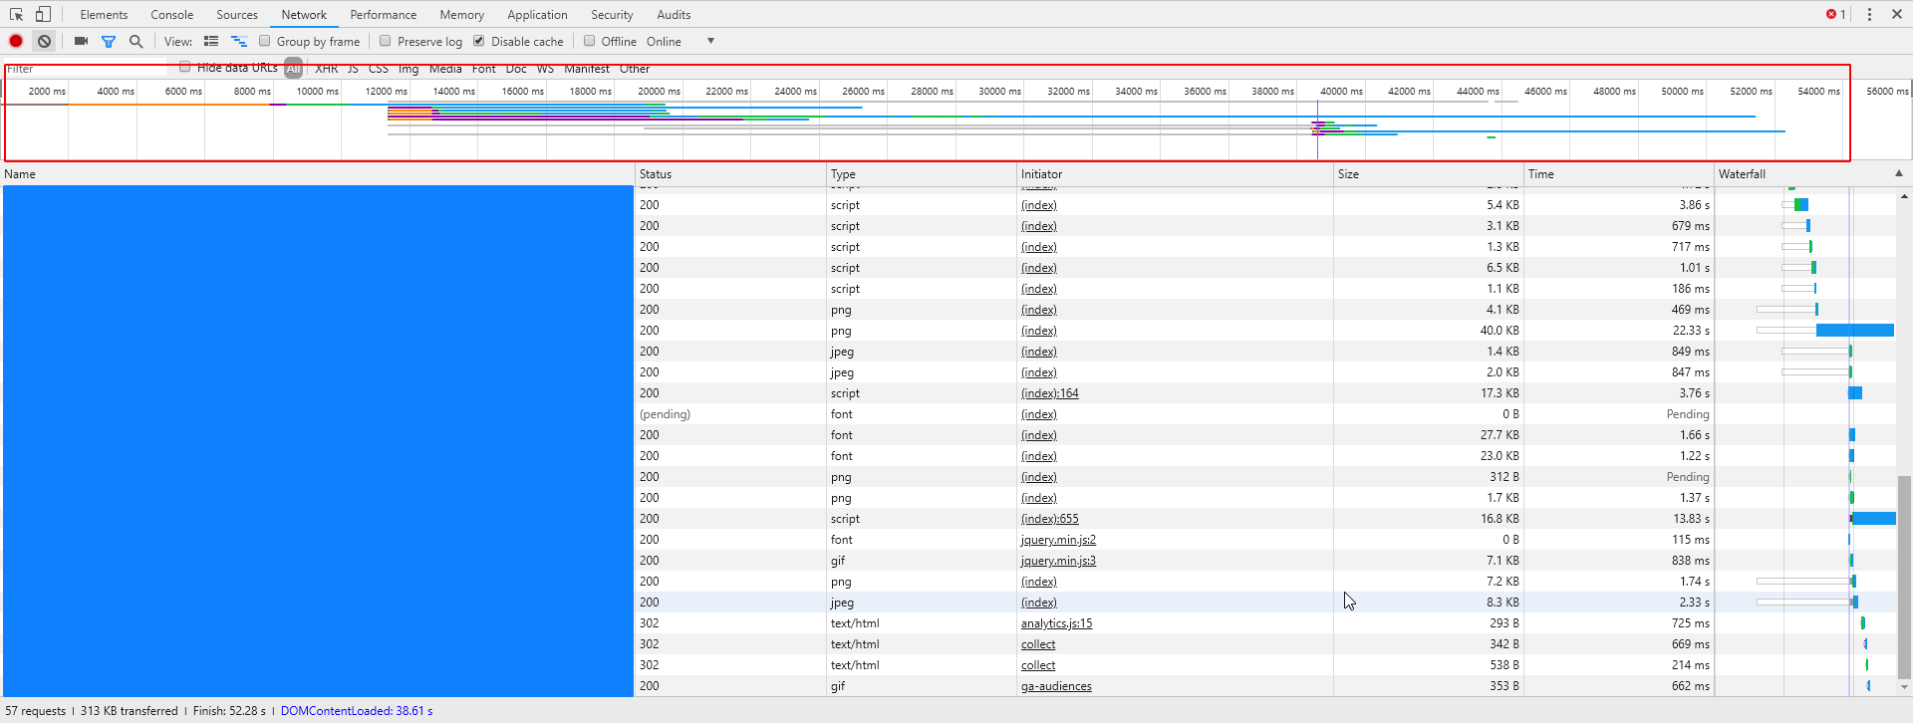Toggle the overview waterfall view icon
The width and height of the screenshot is (1913, 723).
pyautogui.click(x=239, y=41)
